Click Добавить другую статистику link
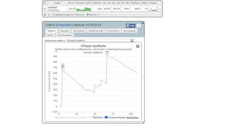The width and height of the screenshot is (229, 129). tap(68, 15)
